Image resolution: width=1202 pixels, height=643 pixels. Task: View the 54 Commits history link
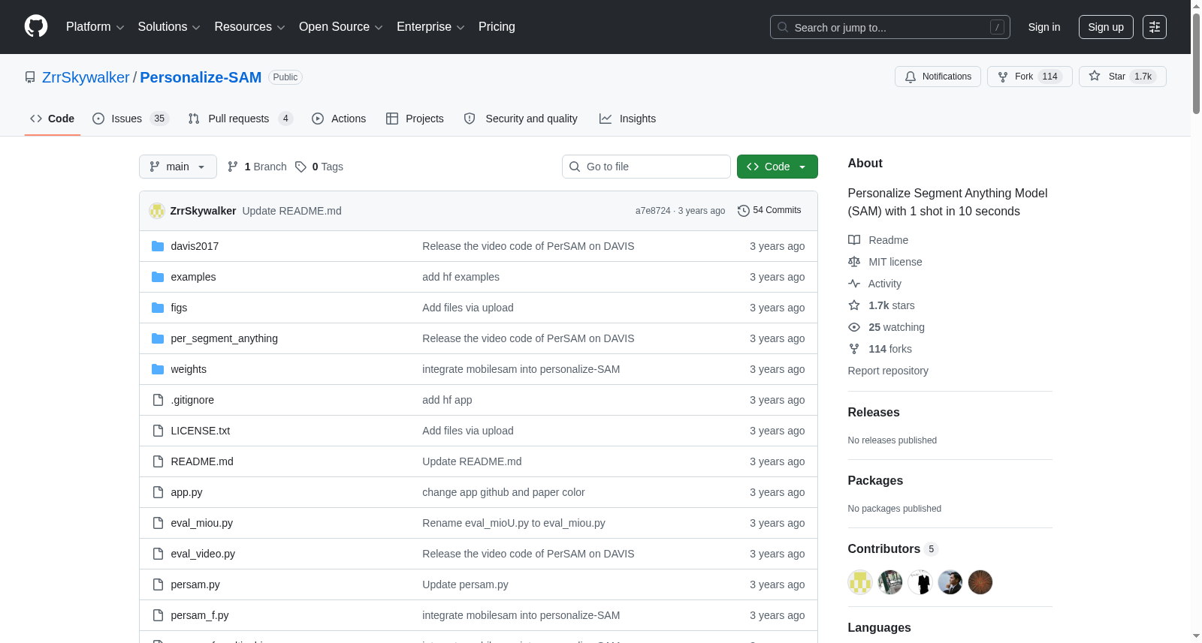tap(770, 211)
